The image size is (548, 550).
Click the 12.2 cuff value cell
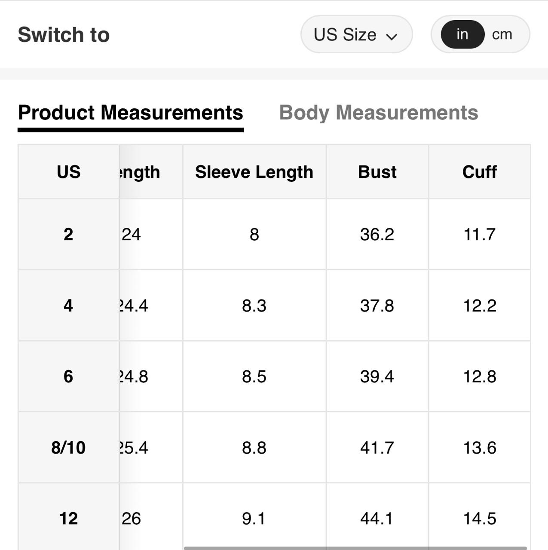coord(479,306)
